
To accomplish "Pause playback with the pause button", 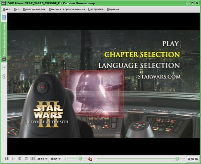I will [20, 159].
